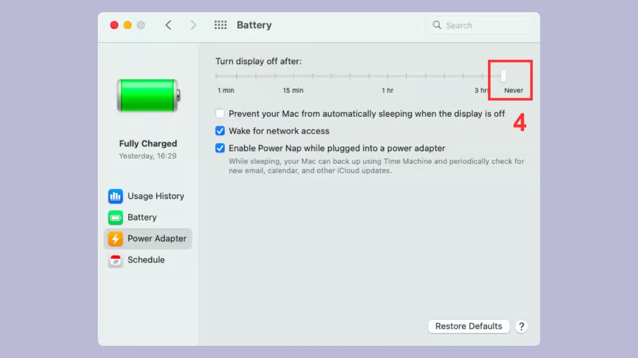Viewport: 638px width, 358px height.
Task: Click the Battery title in the toolbar
Action: click(x=254, y=24)
